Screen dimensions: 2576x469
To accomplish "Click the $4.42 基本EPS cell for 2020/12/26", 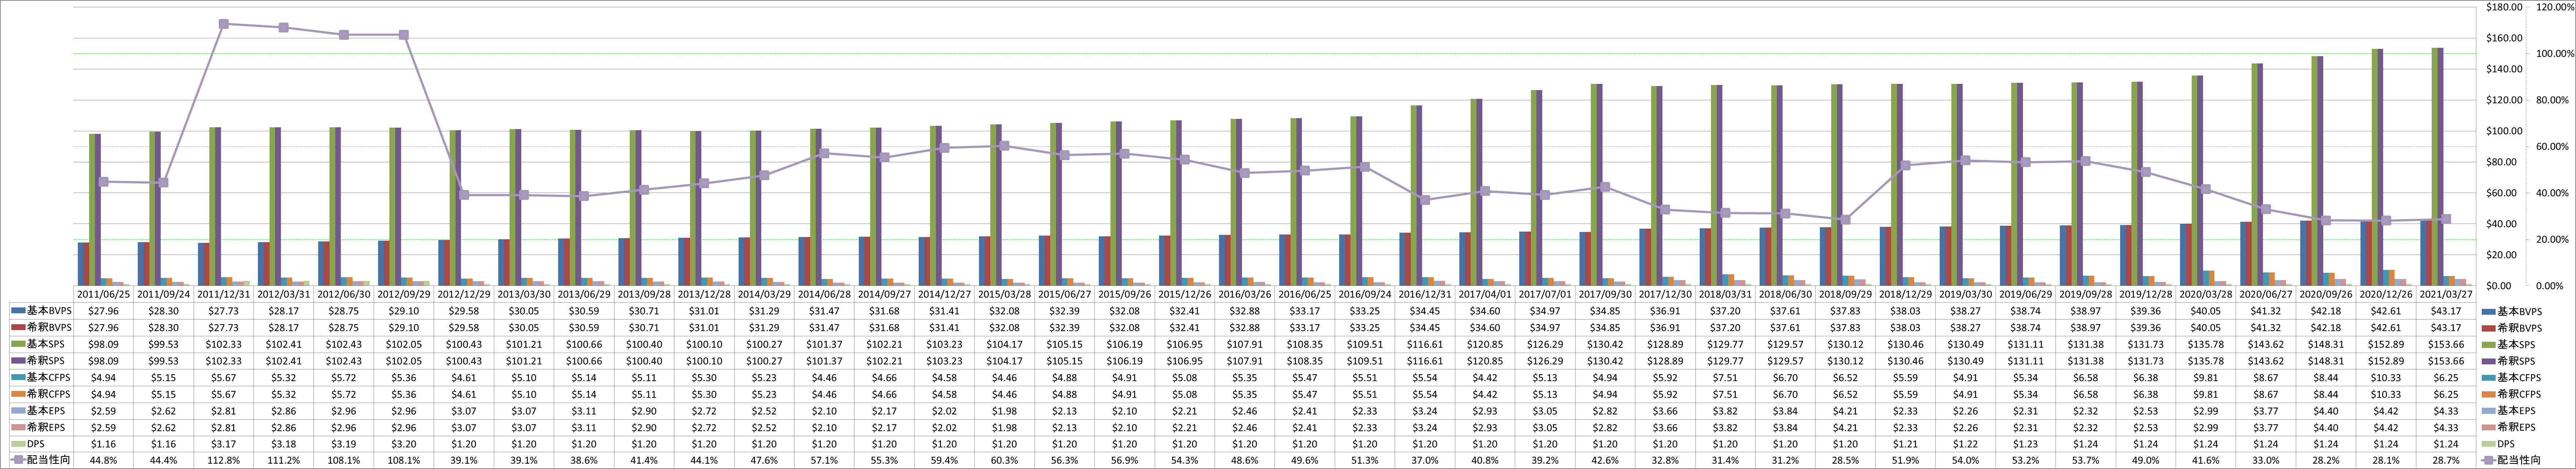I will 2386,410.
